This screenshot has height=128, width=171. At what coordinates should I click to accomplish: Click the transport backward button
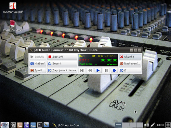pyautogui.click(x=90, y=71)
